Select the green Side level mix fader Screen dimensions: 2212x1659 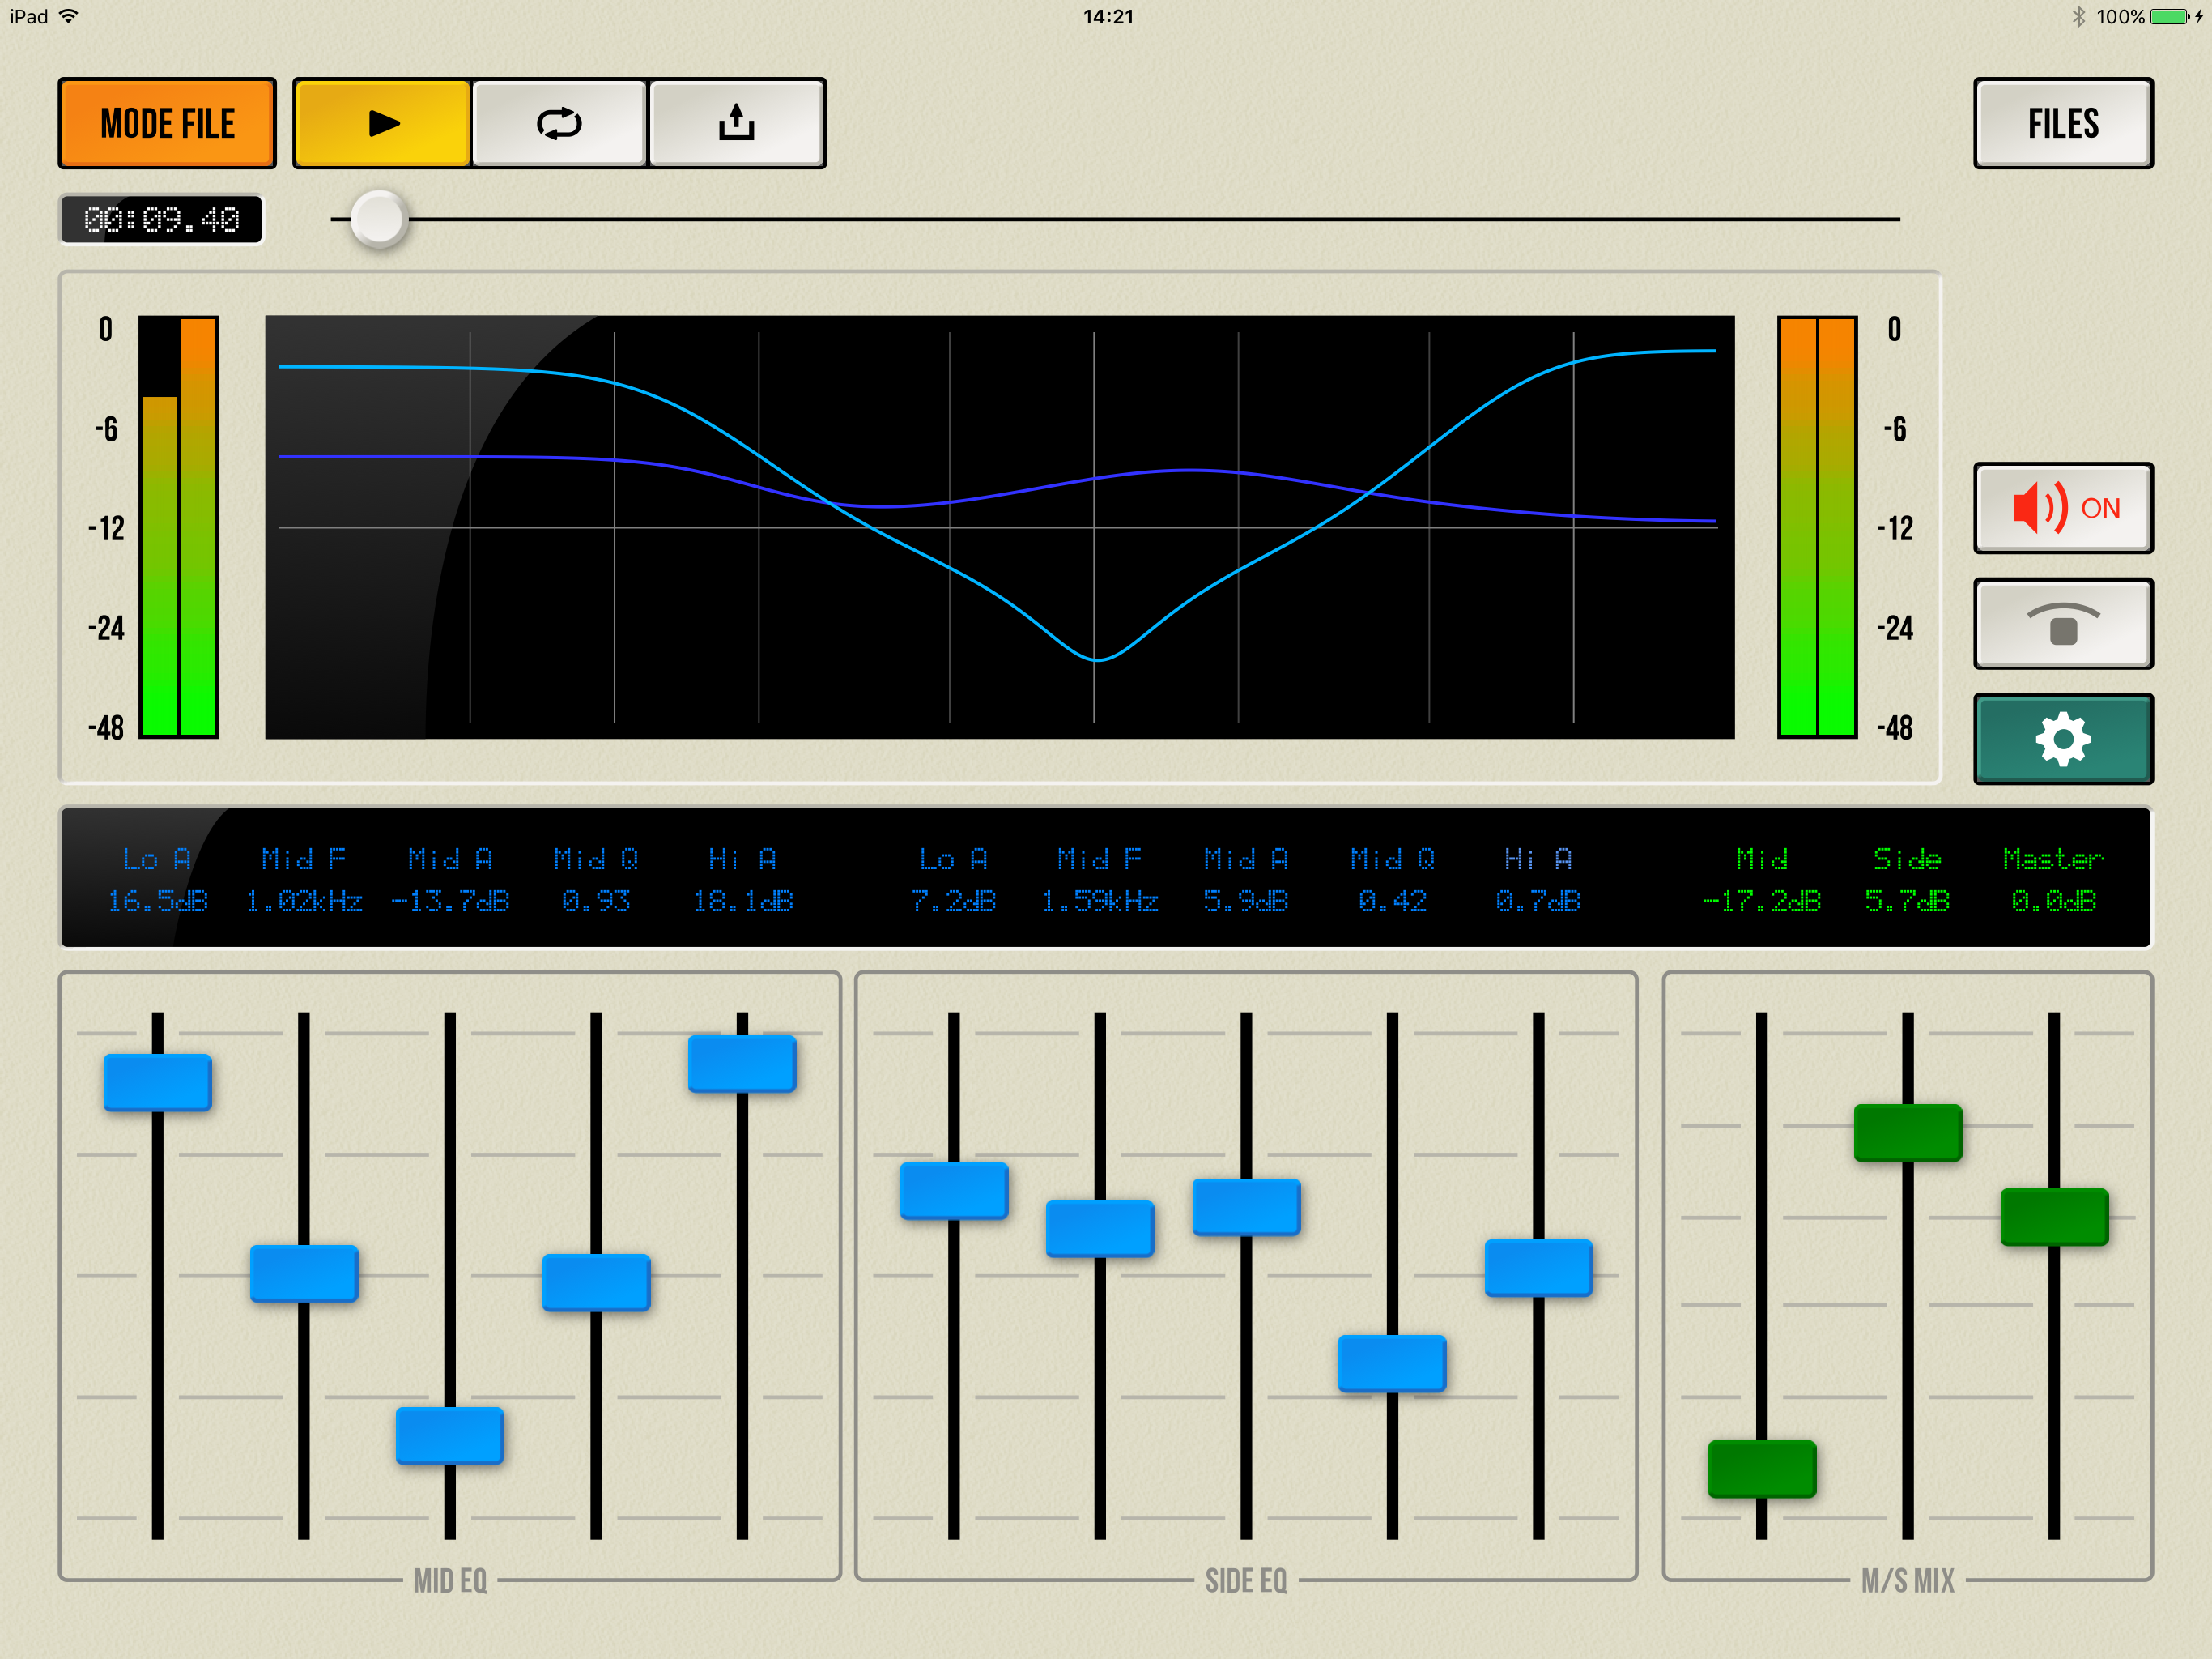point(1907,1132)
